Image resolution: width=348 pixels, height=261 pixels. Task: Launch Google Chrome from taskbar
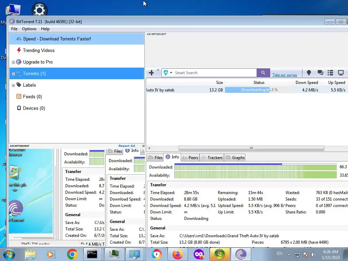[x=72, y=254]
